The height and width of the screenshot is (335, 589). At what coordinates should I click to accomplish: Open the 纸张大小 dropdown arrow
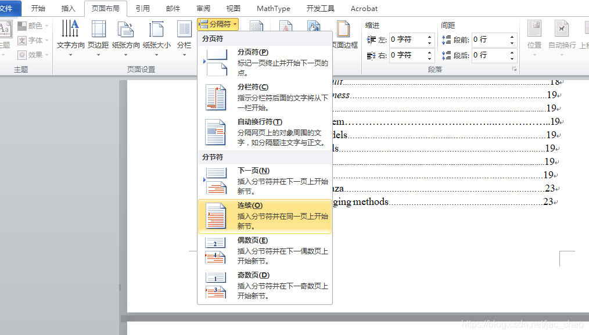pos(156,55)
